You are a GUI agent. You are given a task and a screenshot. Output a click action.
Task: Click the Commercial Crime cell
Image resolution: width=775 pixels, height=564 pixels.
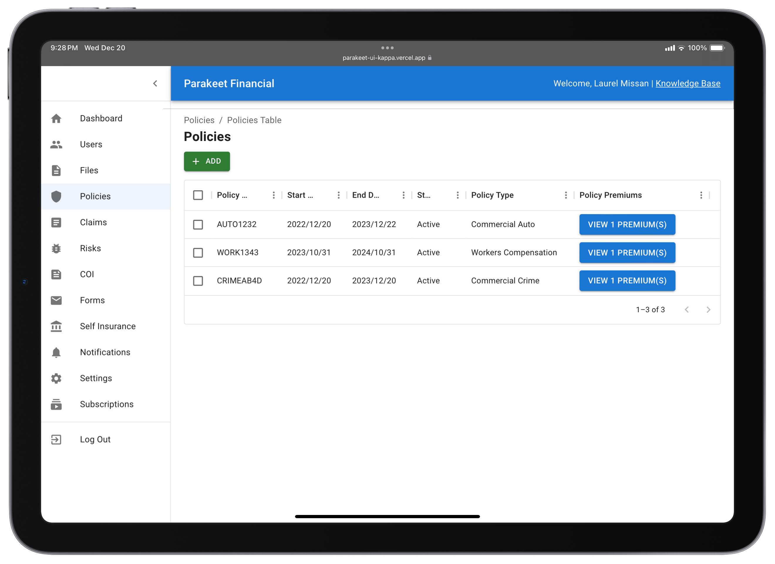tap(505, 281)
